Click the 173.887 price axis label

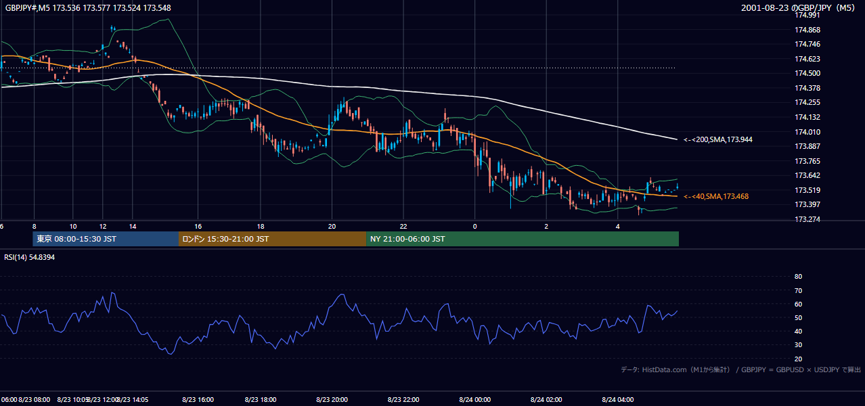[x=807, y=146]
